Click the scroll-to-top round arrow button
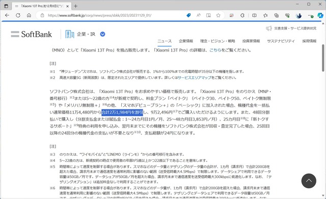This screenshot has height=199, width=326. 309,181
